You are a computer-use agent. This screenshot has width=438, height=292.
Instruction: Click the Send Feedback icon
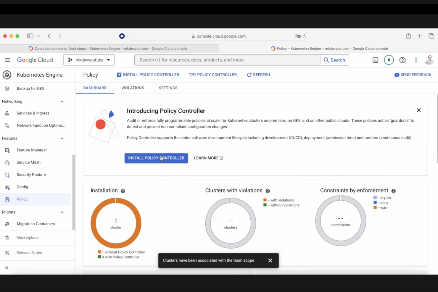[397, 75]
